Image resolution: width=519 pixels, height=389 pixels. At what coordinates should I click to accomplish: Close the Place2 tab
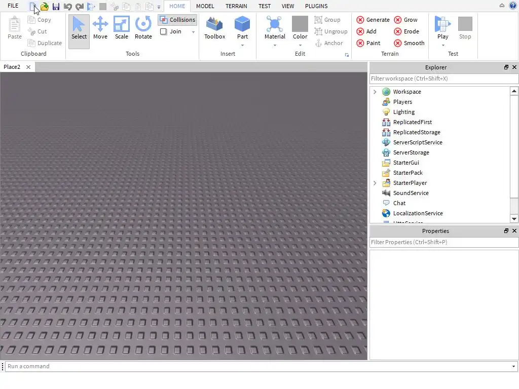tap(28, 67)
